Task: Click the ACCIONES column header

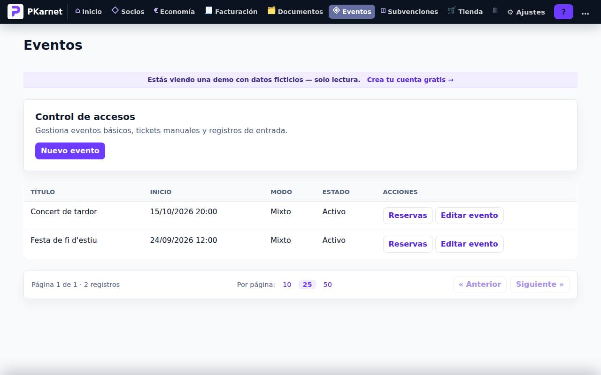Action: click(x=400, y=192)
